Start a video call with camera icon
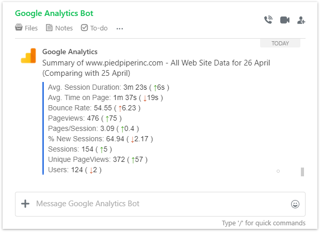Viewport: 320px width, 232px height. tap(285, 20)
